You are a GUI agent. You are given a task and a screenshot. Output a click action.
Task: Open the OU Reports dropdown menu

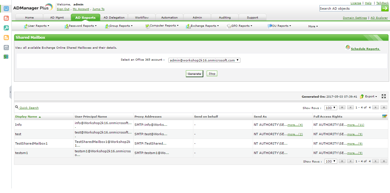click(279, 26)
